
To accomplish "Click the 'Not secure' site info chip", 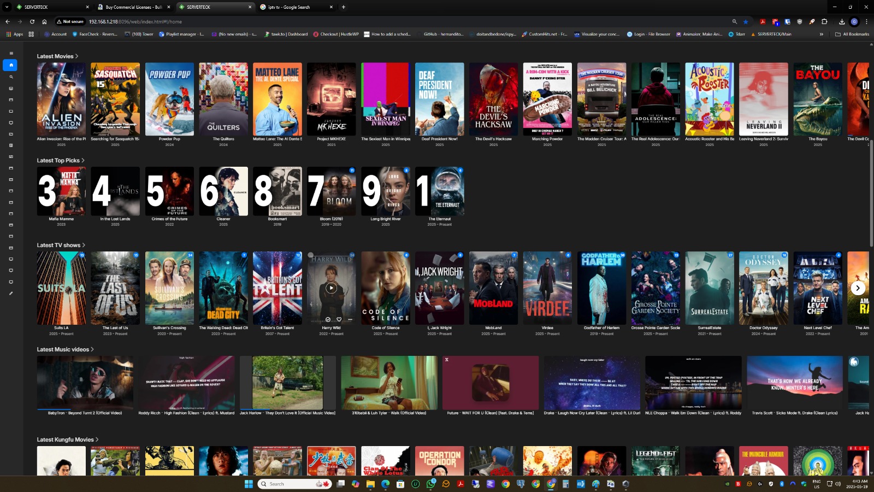I will (70, 21).
